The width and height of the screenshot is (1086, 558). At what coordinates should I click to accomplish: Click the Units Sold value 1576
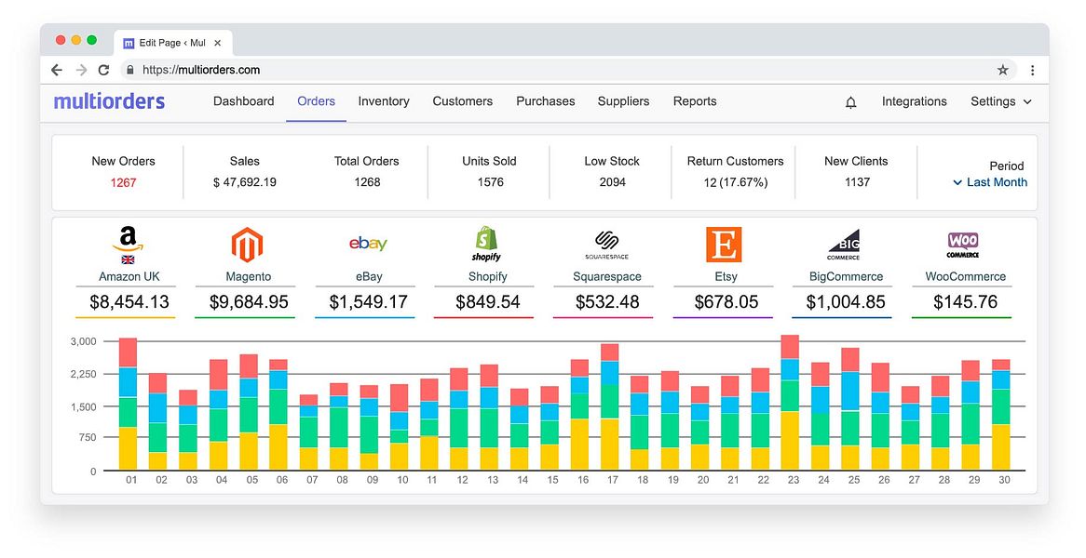490,182
